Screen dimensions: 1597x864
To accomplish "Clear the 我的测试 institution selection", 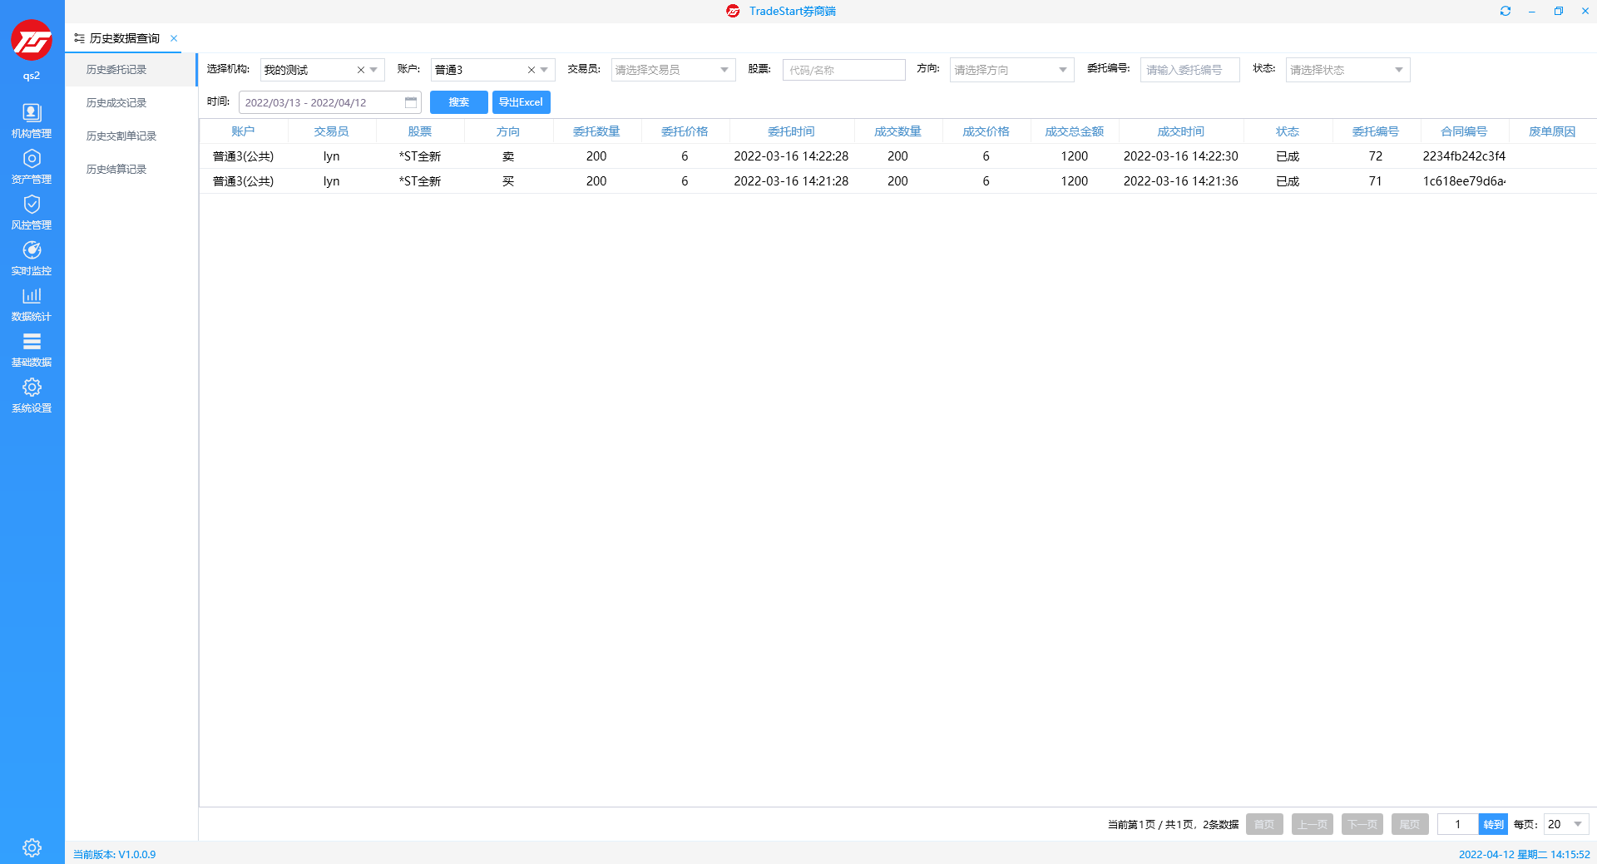I will point(361,70).
